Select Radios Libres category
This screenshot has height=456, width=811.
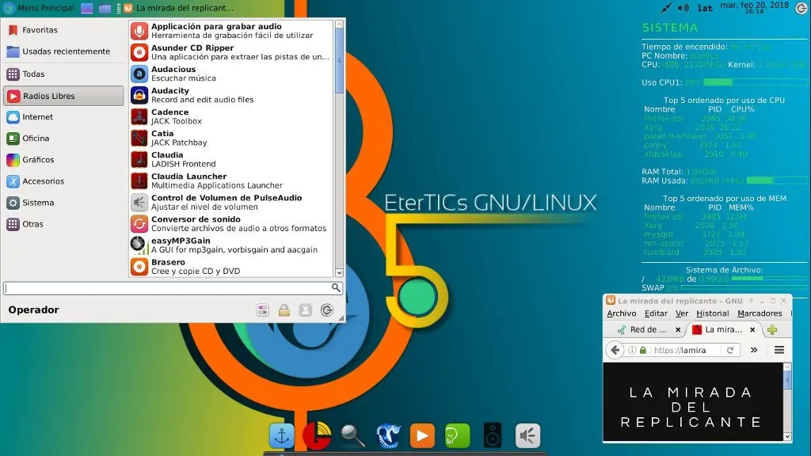click(64, 96)
